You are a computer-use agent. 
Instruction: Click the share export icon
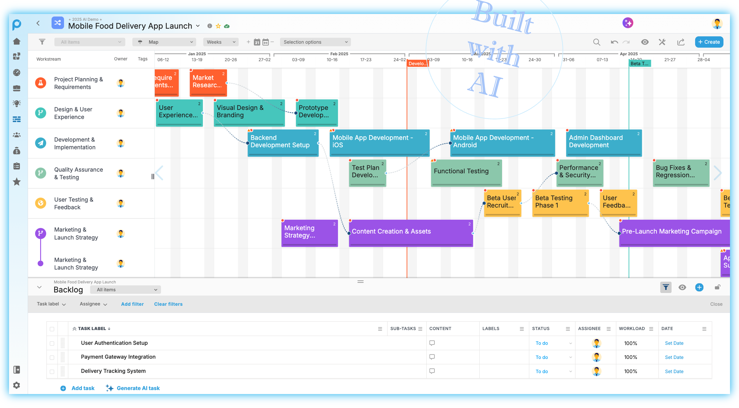click(x=681, y=42)
